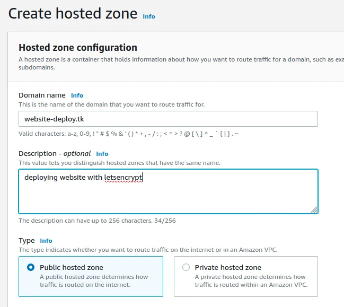Click the Domain name input field
The height and width of the screenshot is (307, 344).
click(x=168, y=119)
